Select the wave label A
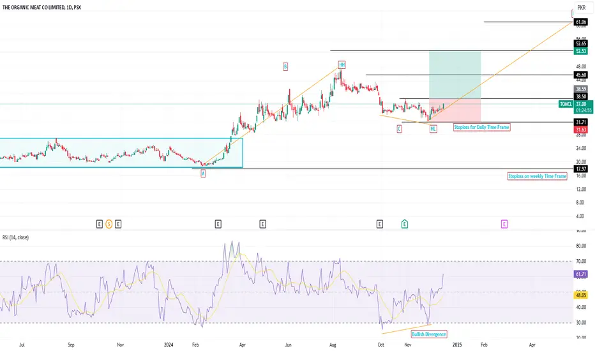Image resolution: width=595 pixels, height=351 pixels. pos(203,174)
